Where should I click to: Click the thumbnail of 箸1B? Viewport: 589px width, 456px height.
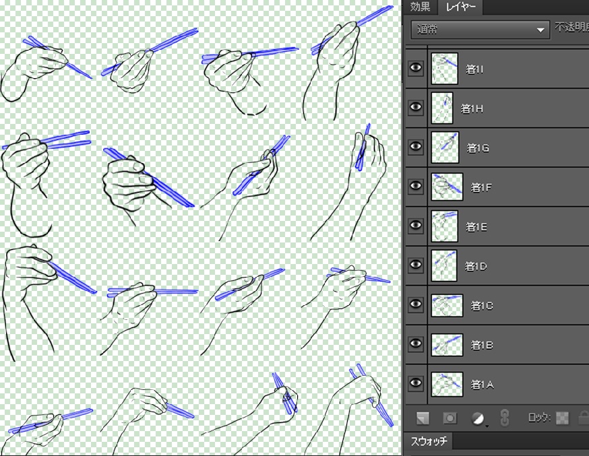(x=447, y=345)
